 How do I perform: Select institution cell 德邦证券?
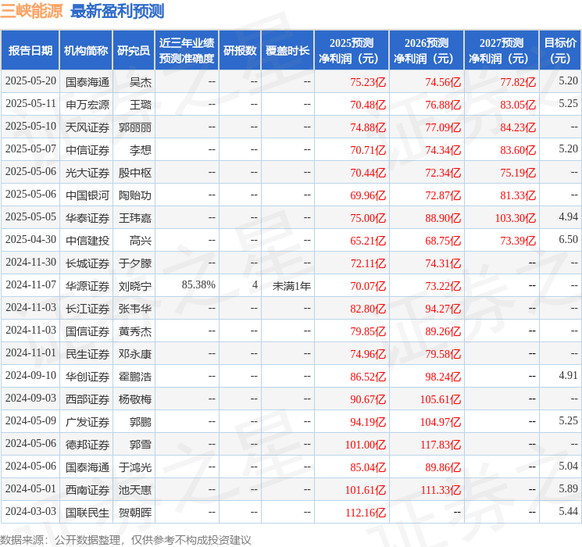click(87, 445)
